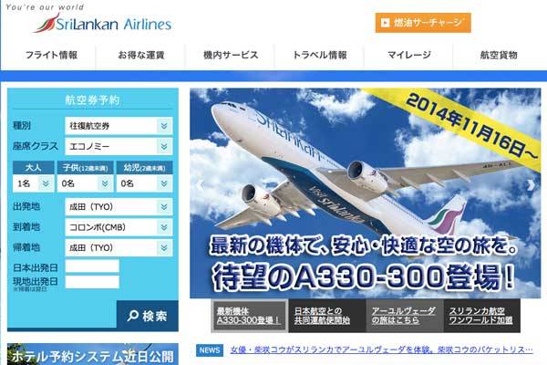Expand 到着地 dropdown showing コロンボ(CMB)
The height and width of the screenshot is (365, 547).
(119, 227)
